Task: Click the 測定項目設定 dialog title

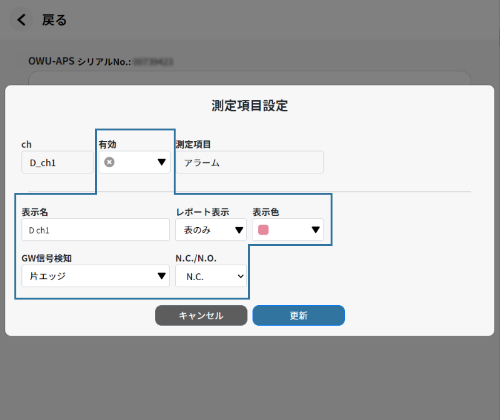Action: 249,105
